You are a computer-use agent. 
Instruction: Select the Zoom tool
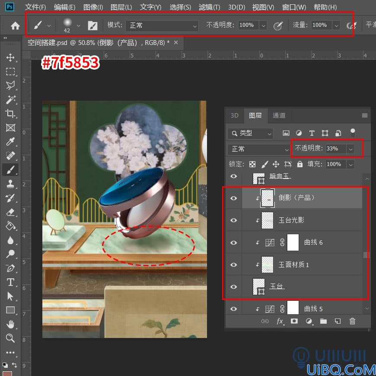click(10, 338)
